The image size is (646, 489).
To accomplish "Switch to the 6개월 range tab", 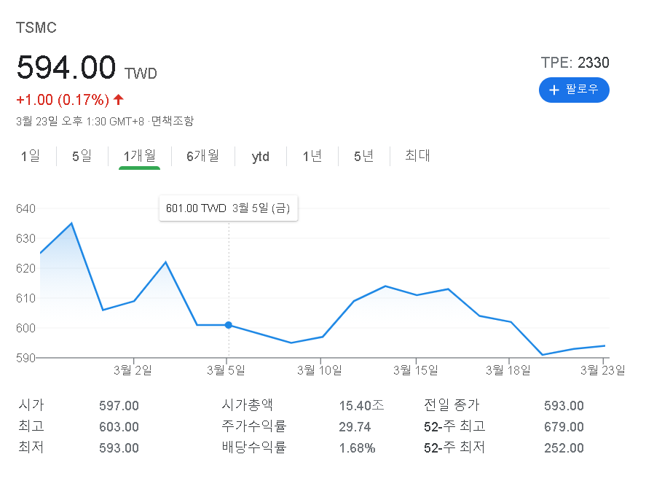I will click(202, 156).
